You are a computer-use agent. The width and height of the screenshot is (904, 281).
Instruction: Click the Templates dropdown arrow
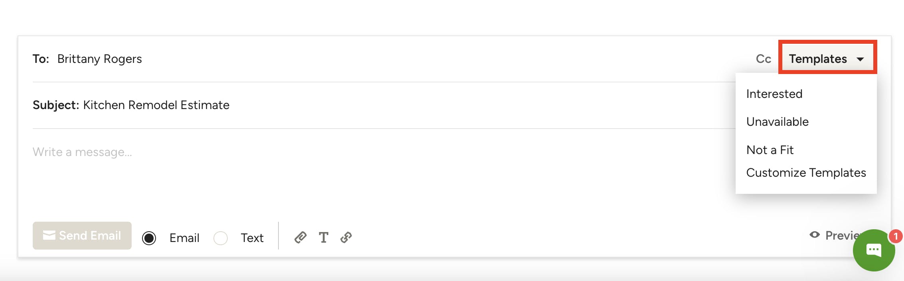tap(861, 59)
